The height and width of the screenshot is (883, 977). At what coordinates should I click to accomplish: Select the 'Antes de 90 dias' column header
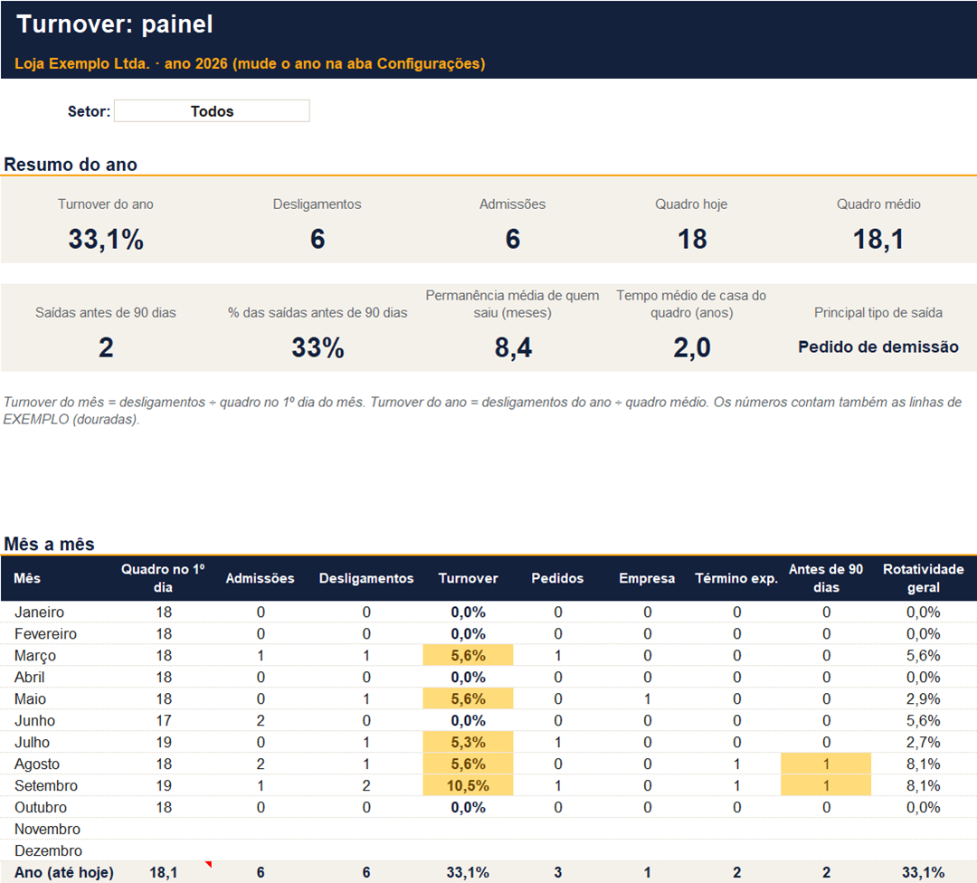pyautogui.click(x=826, y=578)
